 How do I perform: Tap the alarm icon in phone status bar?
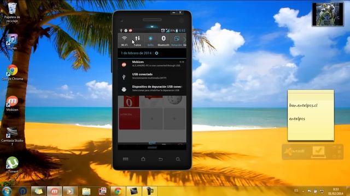pos(163,30)
